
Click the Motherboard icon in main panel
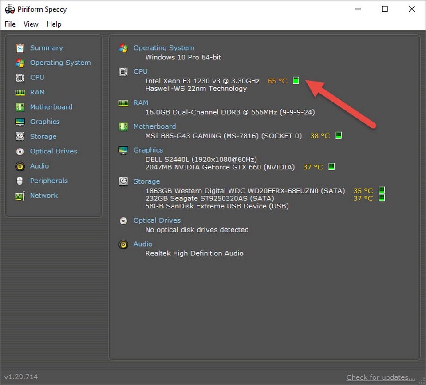pos(123,126)
